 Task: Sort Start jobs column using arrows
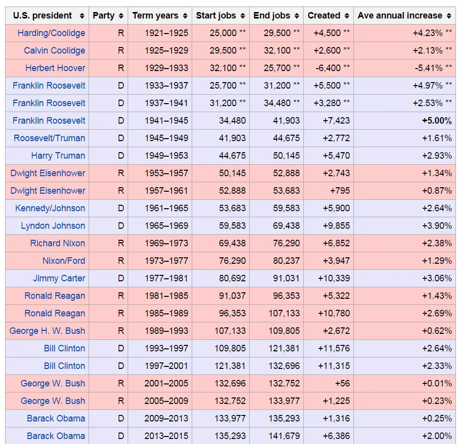pyautogui.click(x=243, y=16)
